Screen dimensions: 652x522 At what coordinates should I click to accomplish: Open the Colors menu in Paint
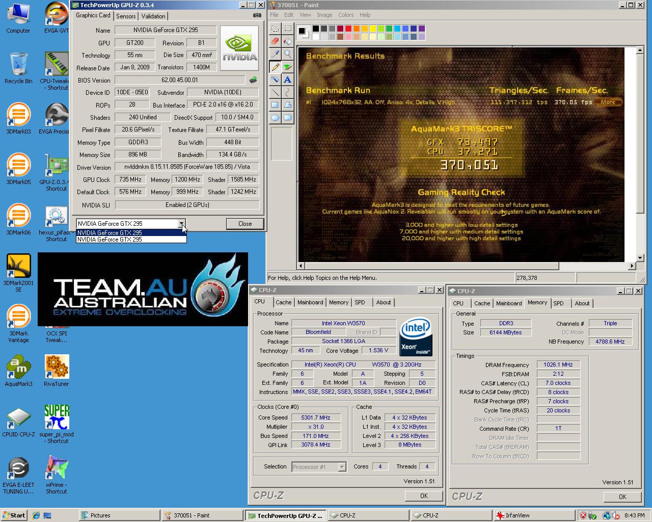346,15
